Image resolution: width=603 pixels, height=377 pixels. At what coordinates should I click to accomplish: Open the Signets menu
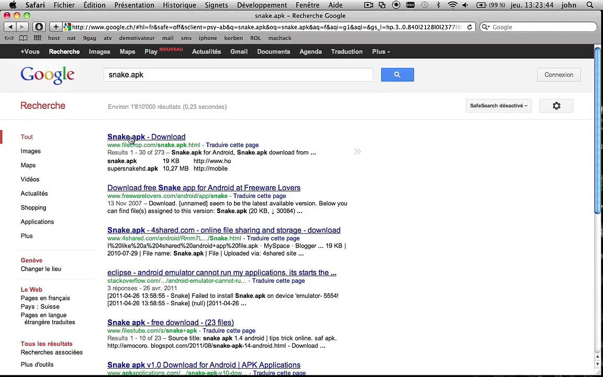click(216, 5)
